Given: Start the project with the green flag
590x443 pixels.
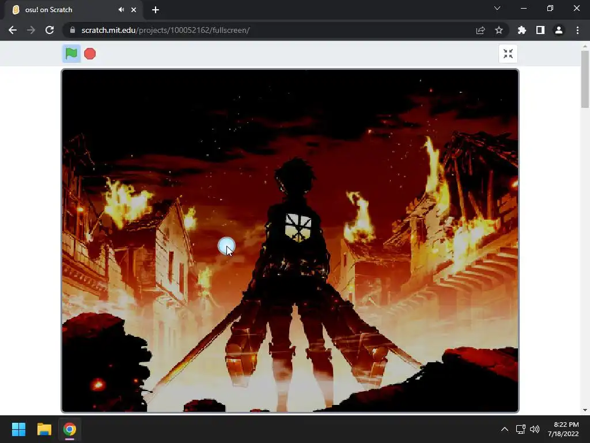Looking at the screenshot, I should pyautogui.click(x=71, y=54).
